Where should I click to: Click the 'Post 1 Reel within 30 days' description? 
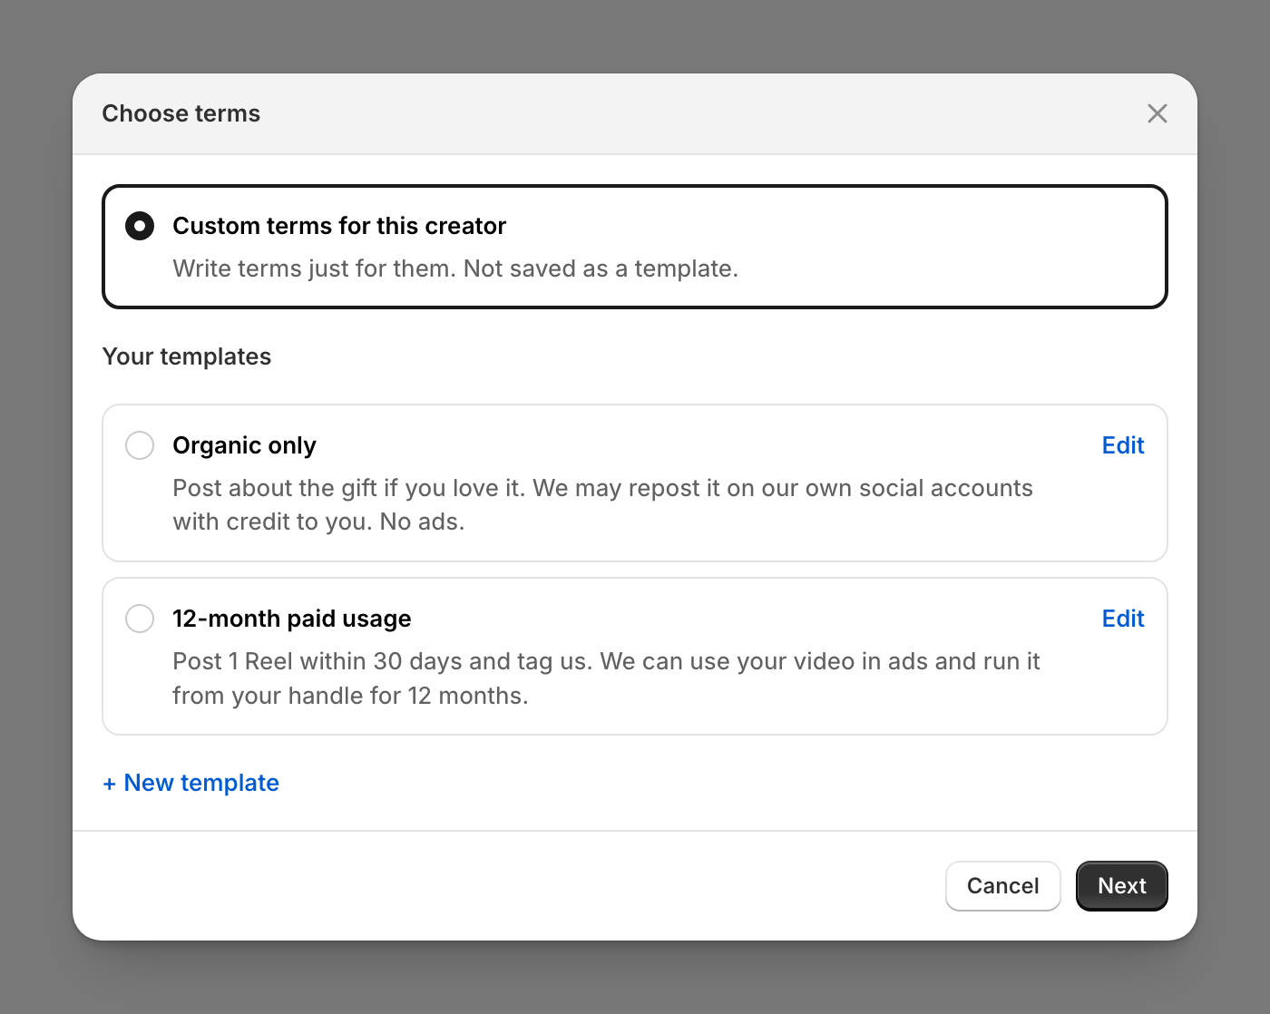[606, 678]
